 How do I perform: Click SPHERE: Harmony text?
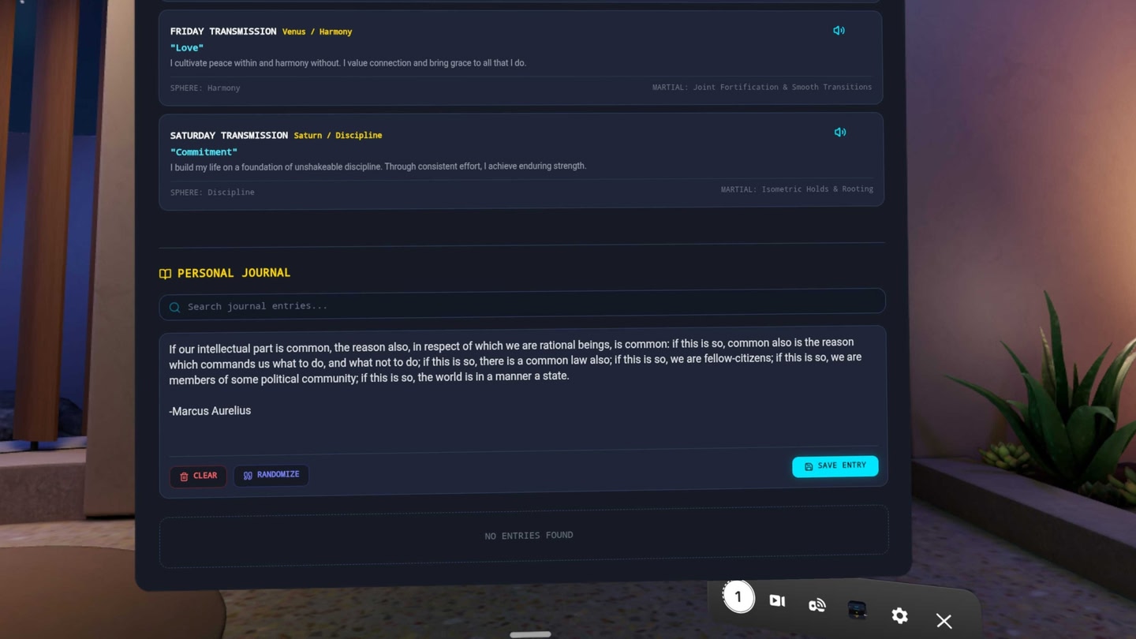click(x=205, y=88)
